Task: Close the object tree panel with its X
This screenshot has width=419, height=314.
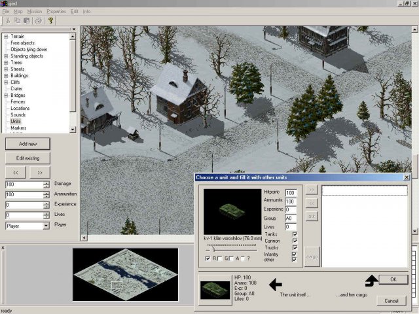Action: [x=73, y=29]
